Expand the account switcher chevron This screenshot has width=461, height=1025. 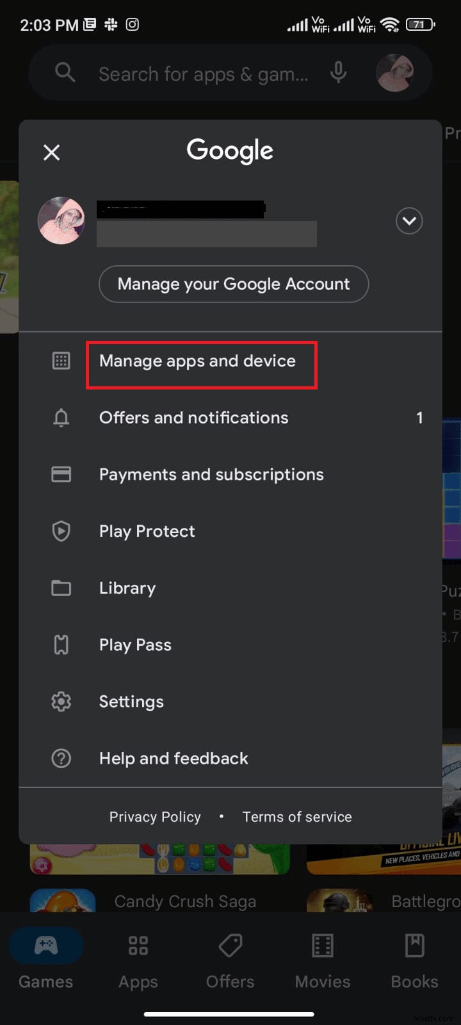click(409, 220)
